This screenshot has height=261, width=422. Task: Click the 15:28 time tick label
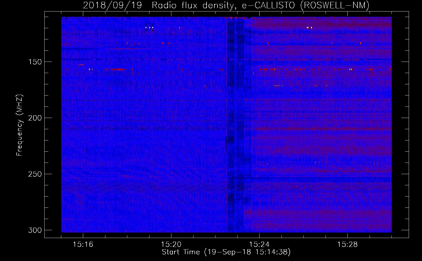(x=347, y=245)
